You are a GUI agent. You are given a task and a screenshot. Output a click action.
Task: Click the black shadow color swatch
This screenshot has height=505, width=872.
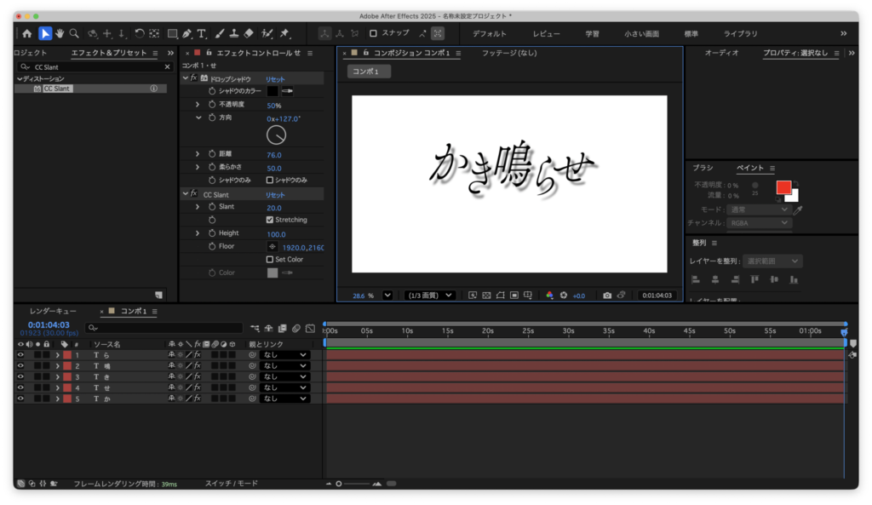pyautogui.click(x=272, y=91)
